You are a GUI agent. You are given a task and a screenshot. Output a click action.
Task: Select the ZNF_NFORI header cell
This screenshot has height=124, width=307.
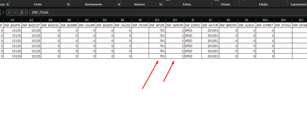157,25
